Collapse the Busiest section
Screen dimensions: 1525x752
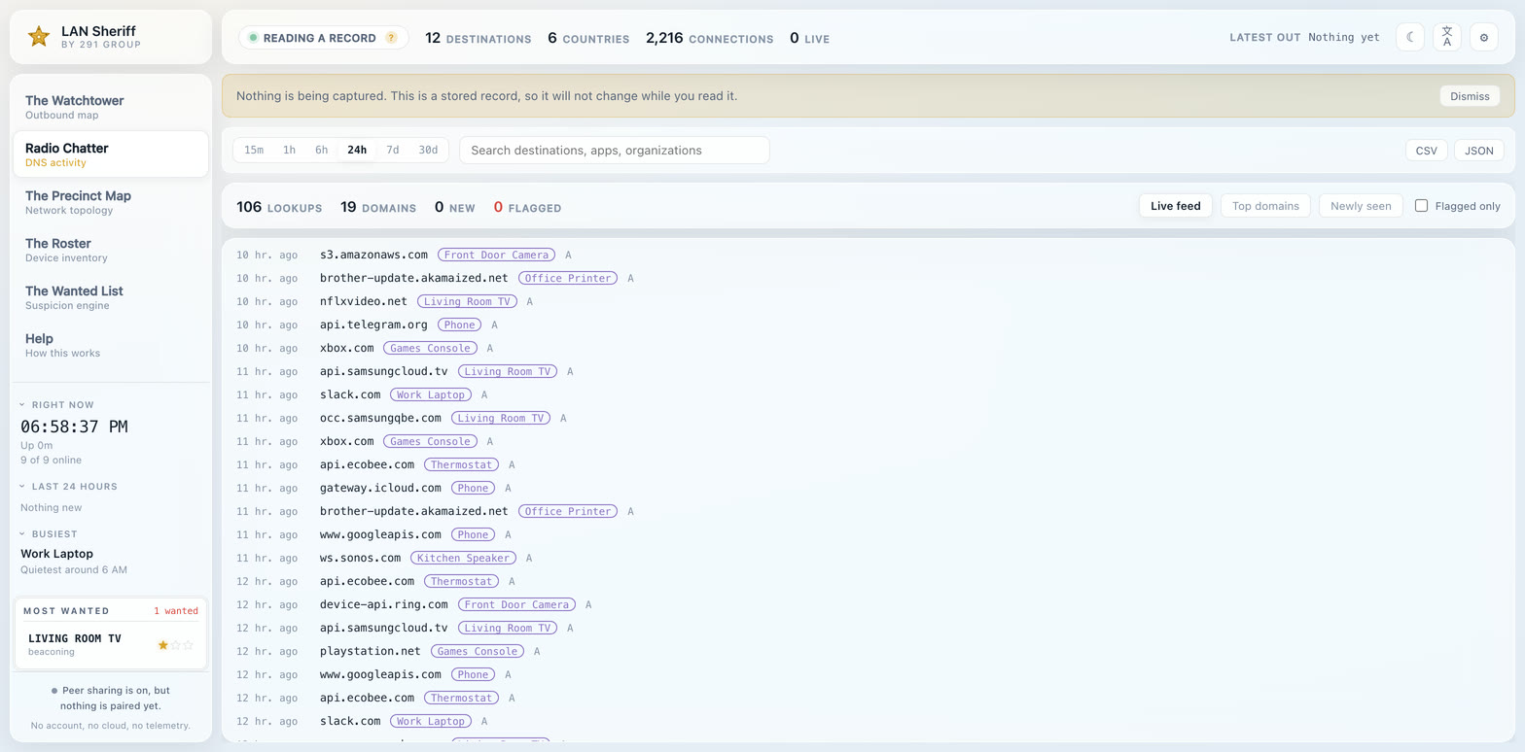[x=49, y=534]
